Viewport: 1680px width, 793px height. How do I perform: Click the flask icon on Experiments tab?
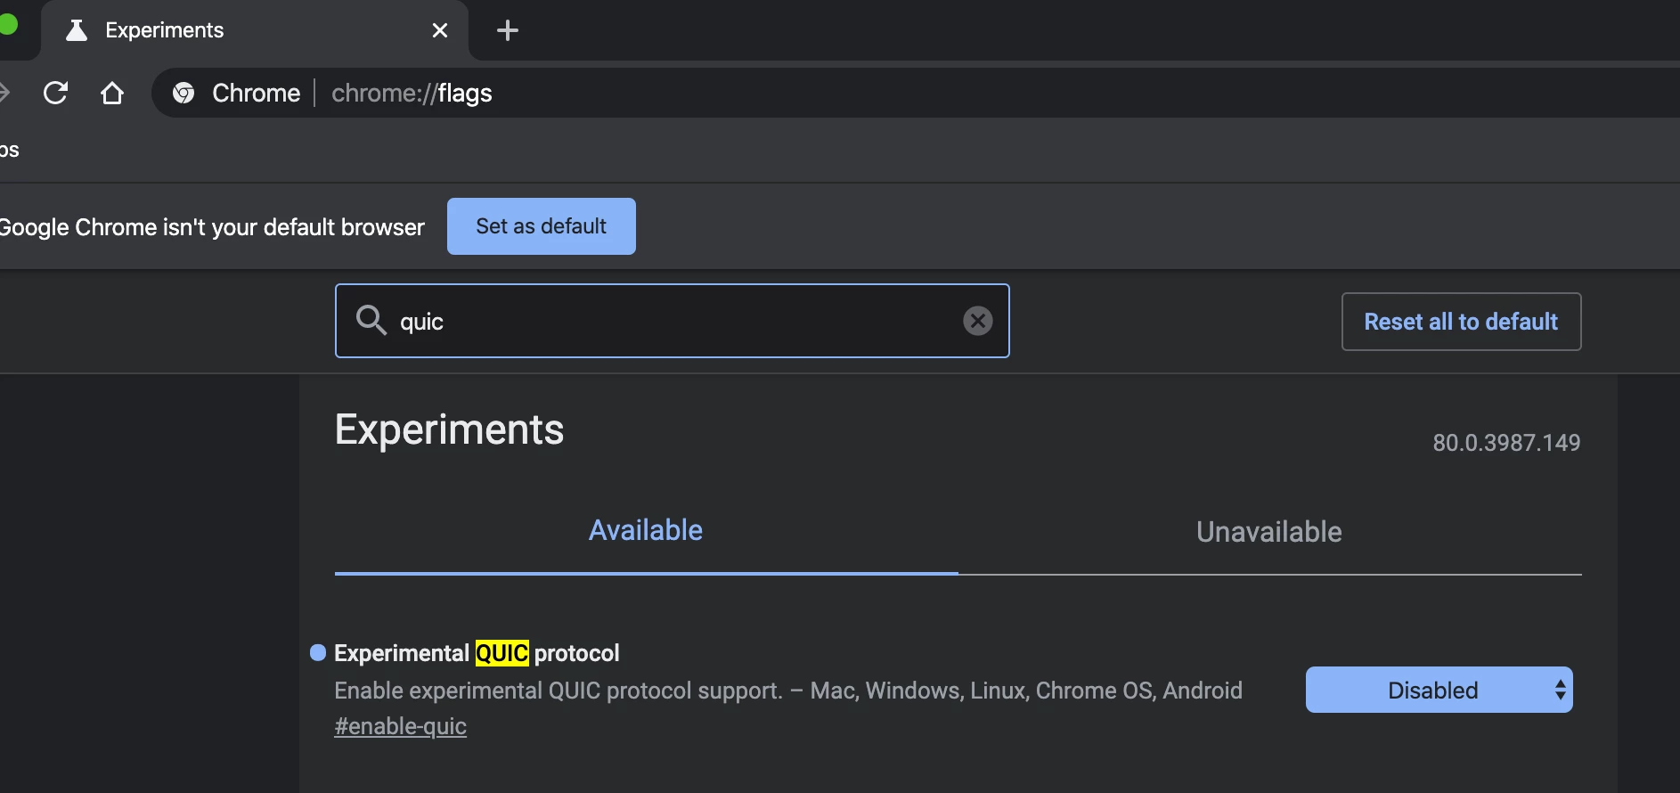pyautogui.click(x=77, y=30)
